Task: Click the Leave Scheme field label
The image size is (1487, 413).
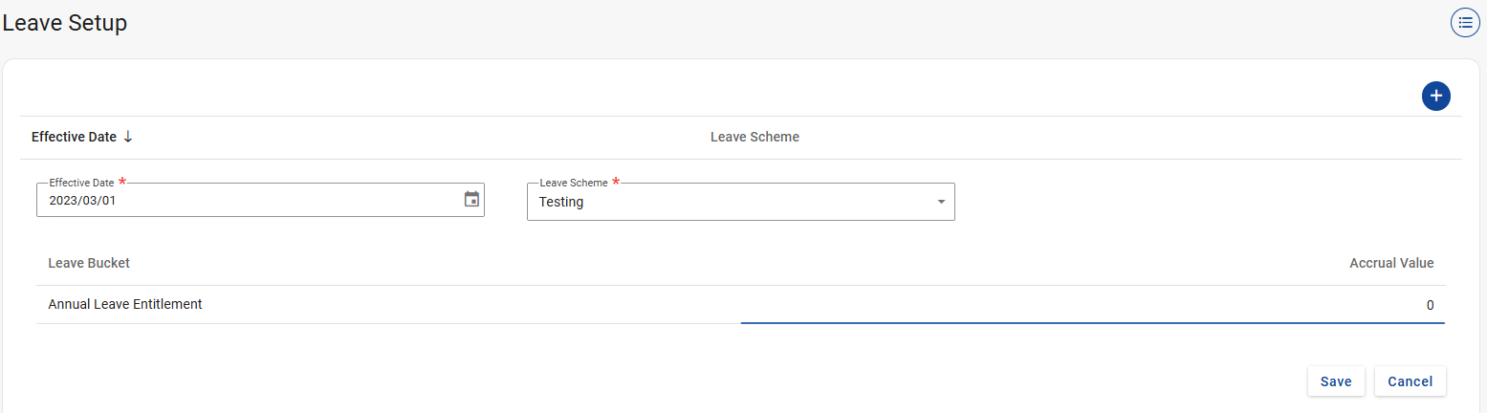Action: 574,183
